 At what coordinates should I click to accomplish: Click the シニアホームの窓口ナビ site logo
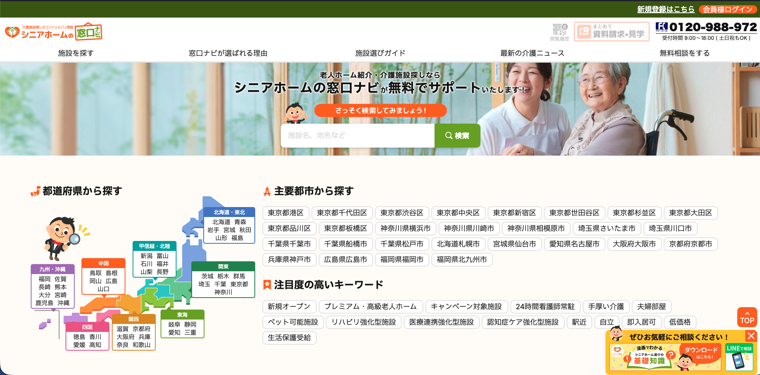53,32
